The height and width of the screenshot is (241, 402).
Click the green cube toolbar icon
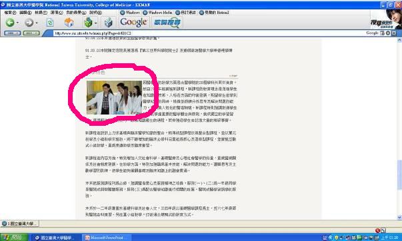tap(88, 23)
